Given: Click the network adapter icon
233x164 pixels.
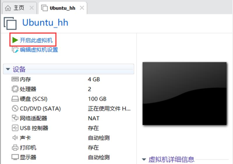Looking at the screenshot, I should [x=15, y=118].
